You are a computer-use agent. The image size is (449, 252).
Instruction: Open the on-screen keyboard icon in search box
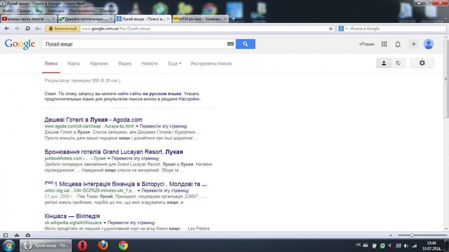230,44
